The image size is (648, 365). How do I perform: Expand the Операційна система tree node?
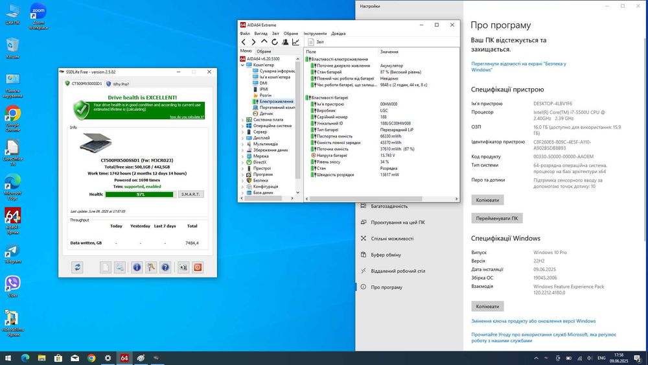242,126
